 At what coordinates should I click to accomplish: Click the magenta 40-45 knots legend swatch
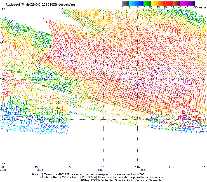[184, 3]
